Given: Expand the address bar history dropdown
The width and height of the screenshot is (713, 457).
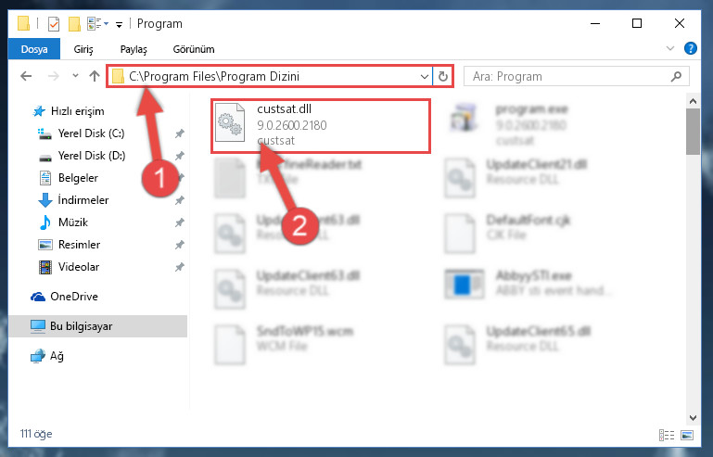Looking at the screenshot, I should pyautogui.click(x=425, y=76).
